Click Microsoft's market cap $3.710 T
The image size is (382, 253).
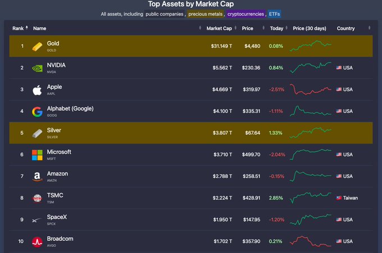pos(222,154)
